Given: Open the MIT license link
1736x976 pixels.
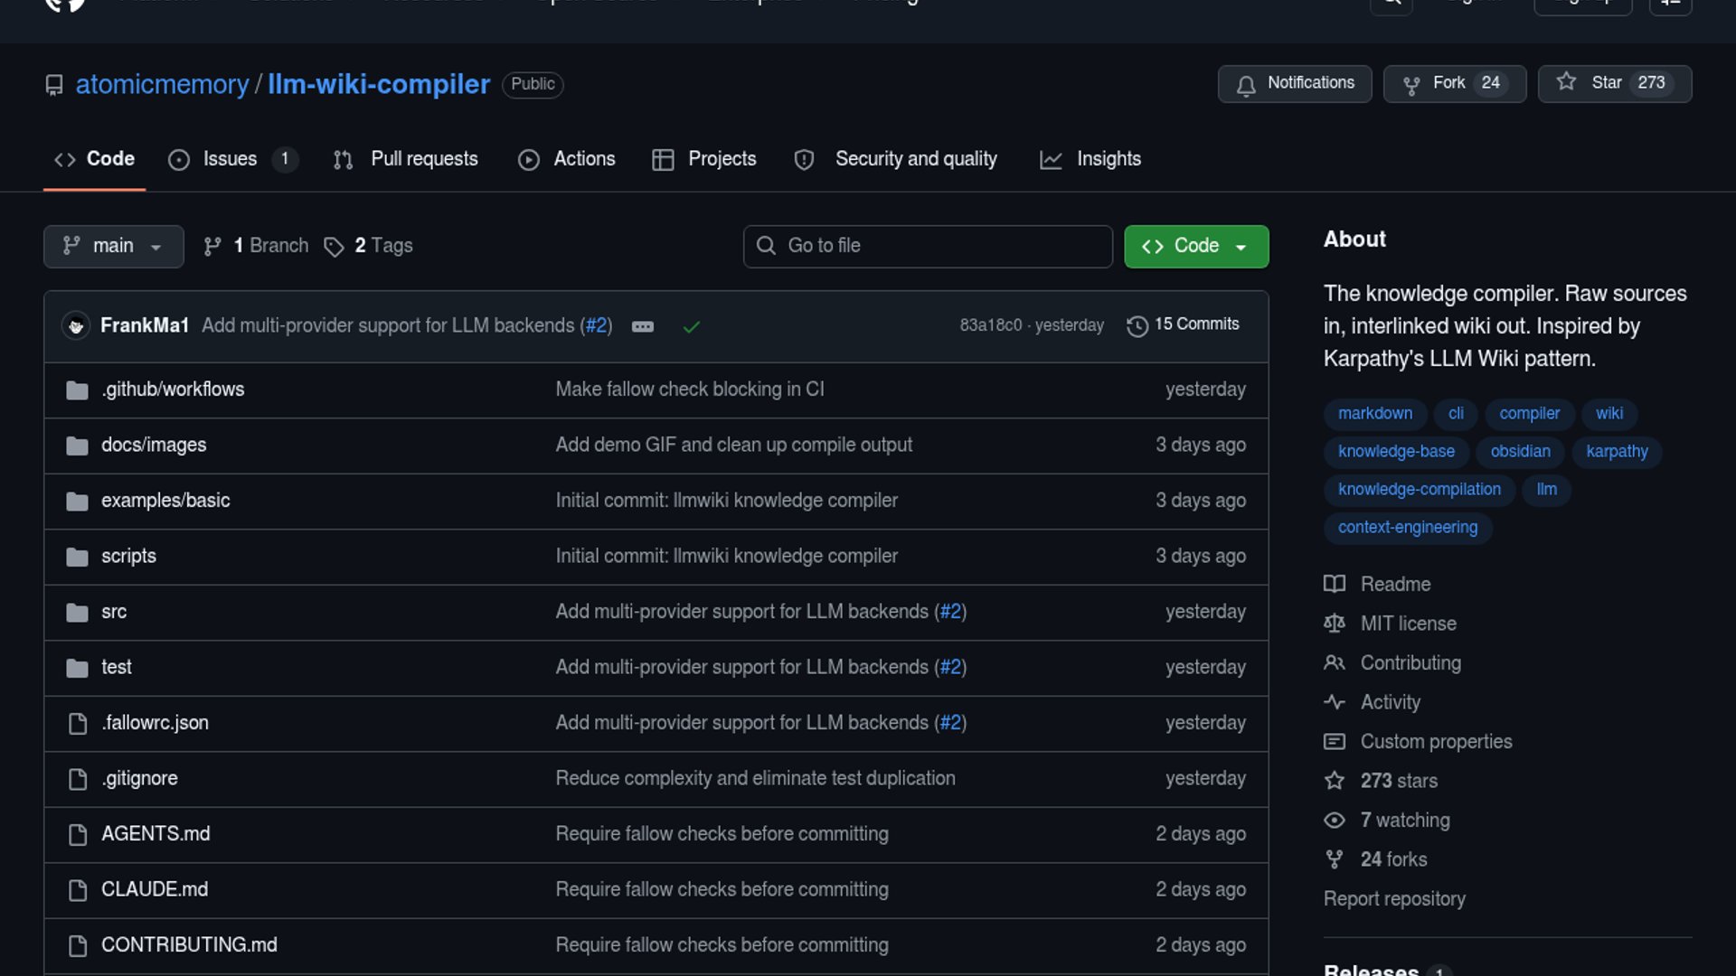Looking at the screenshot, I should click(1408, 624).
